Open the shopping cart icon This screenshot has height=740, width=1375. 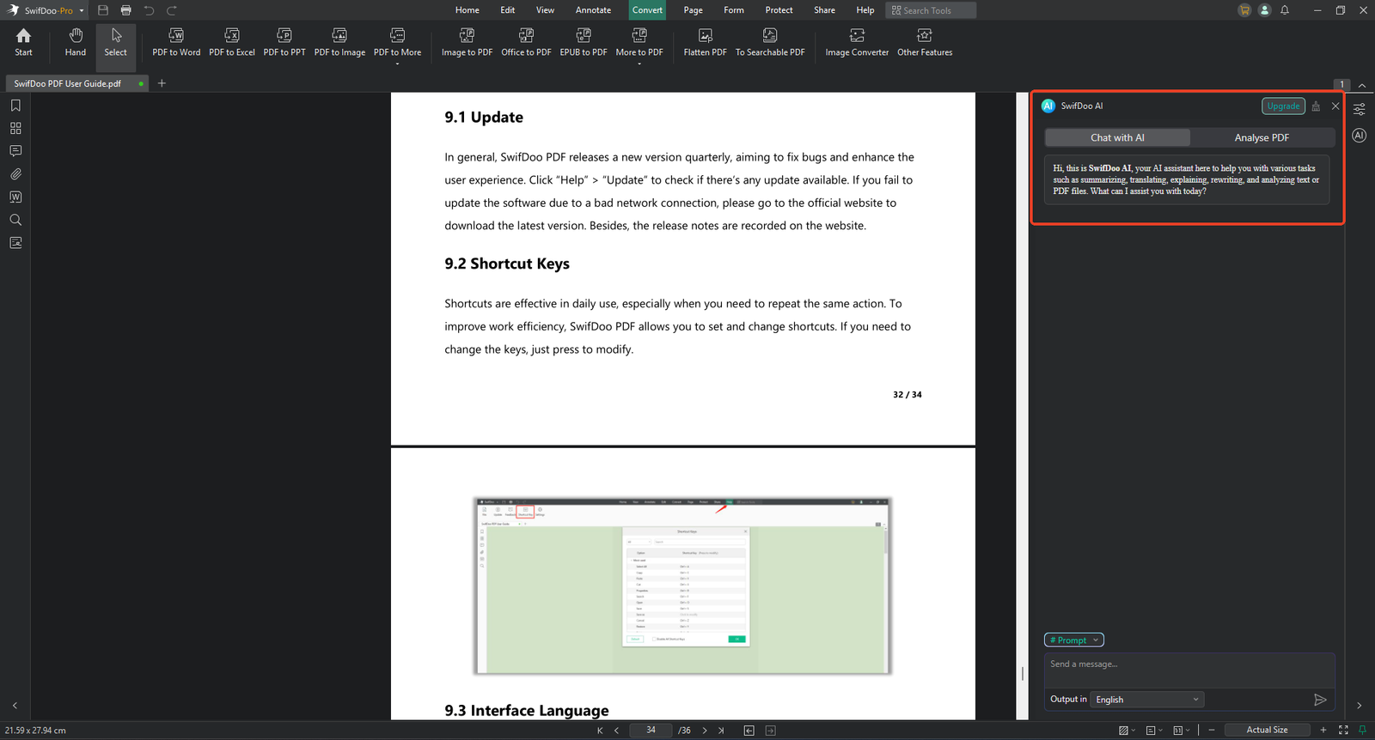tap(1244, 10)
